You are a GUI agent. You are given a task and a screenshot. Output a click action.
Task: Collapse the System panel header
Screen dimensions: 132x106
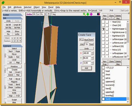[13, 15]
